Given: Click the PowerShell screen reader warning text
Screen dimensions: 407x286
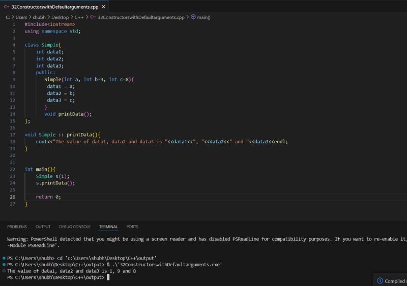Looking at the screenshot, I should pos(207,242).
